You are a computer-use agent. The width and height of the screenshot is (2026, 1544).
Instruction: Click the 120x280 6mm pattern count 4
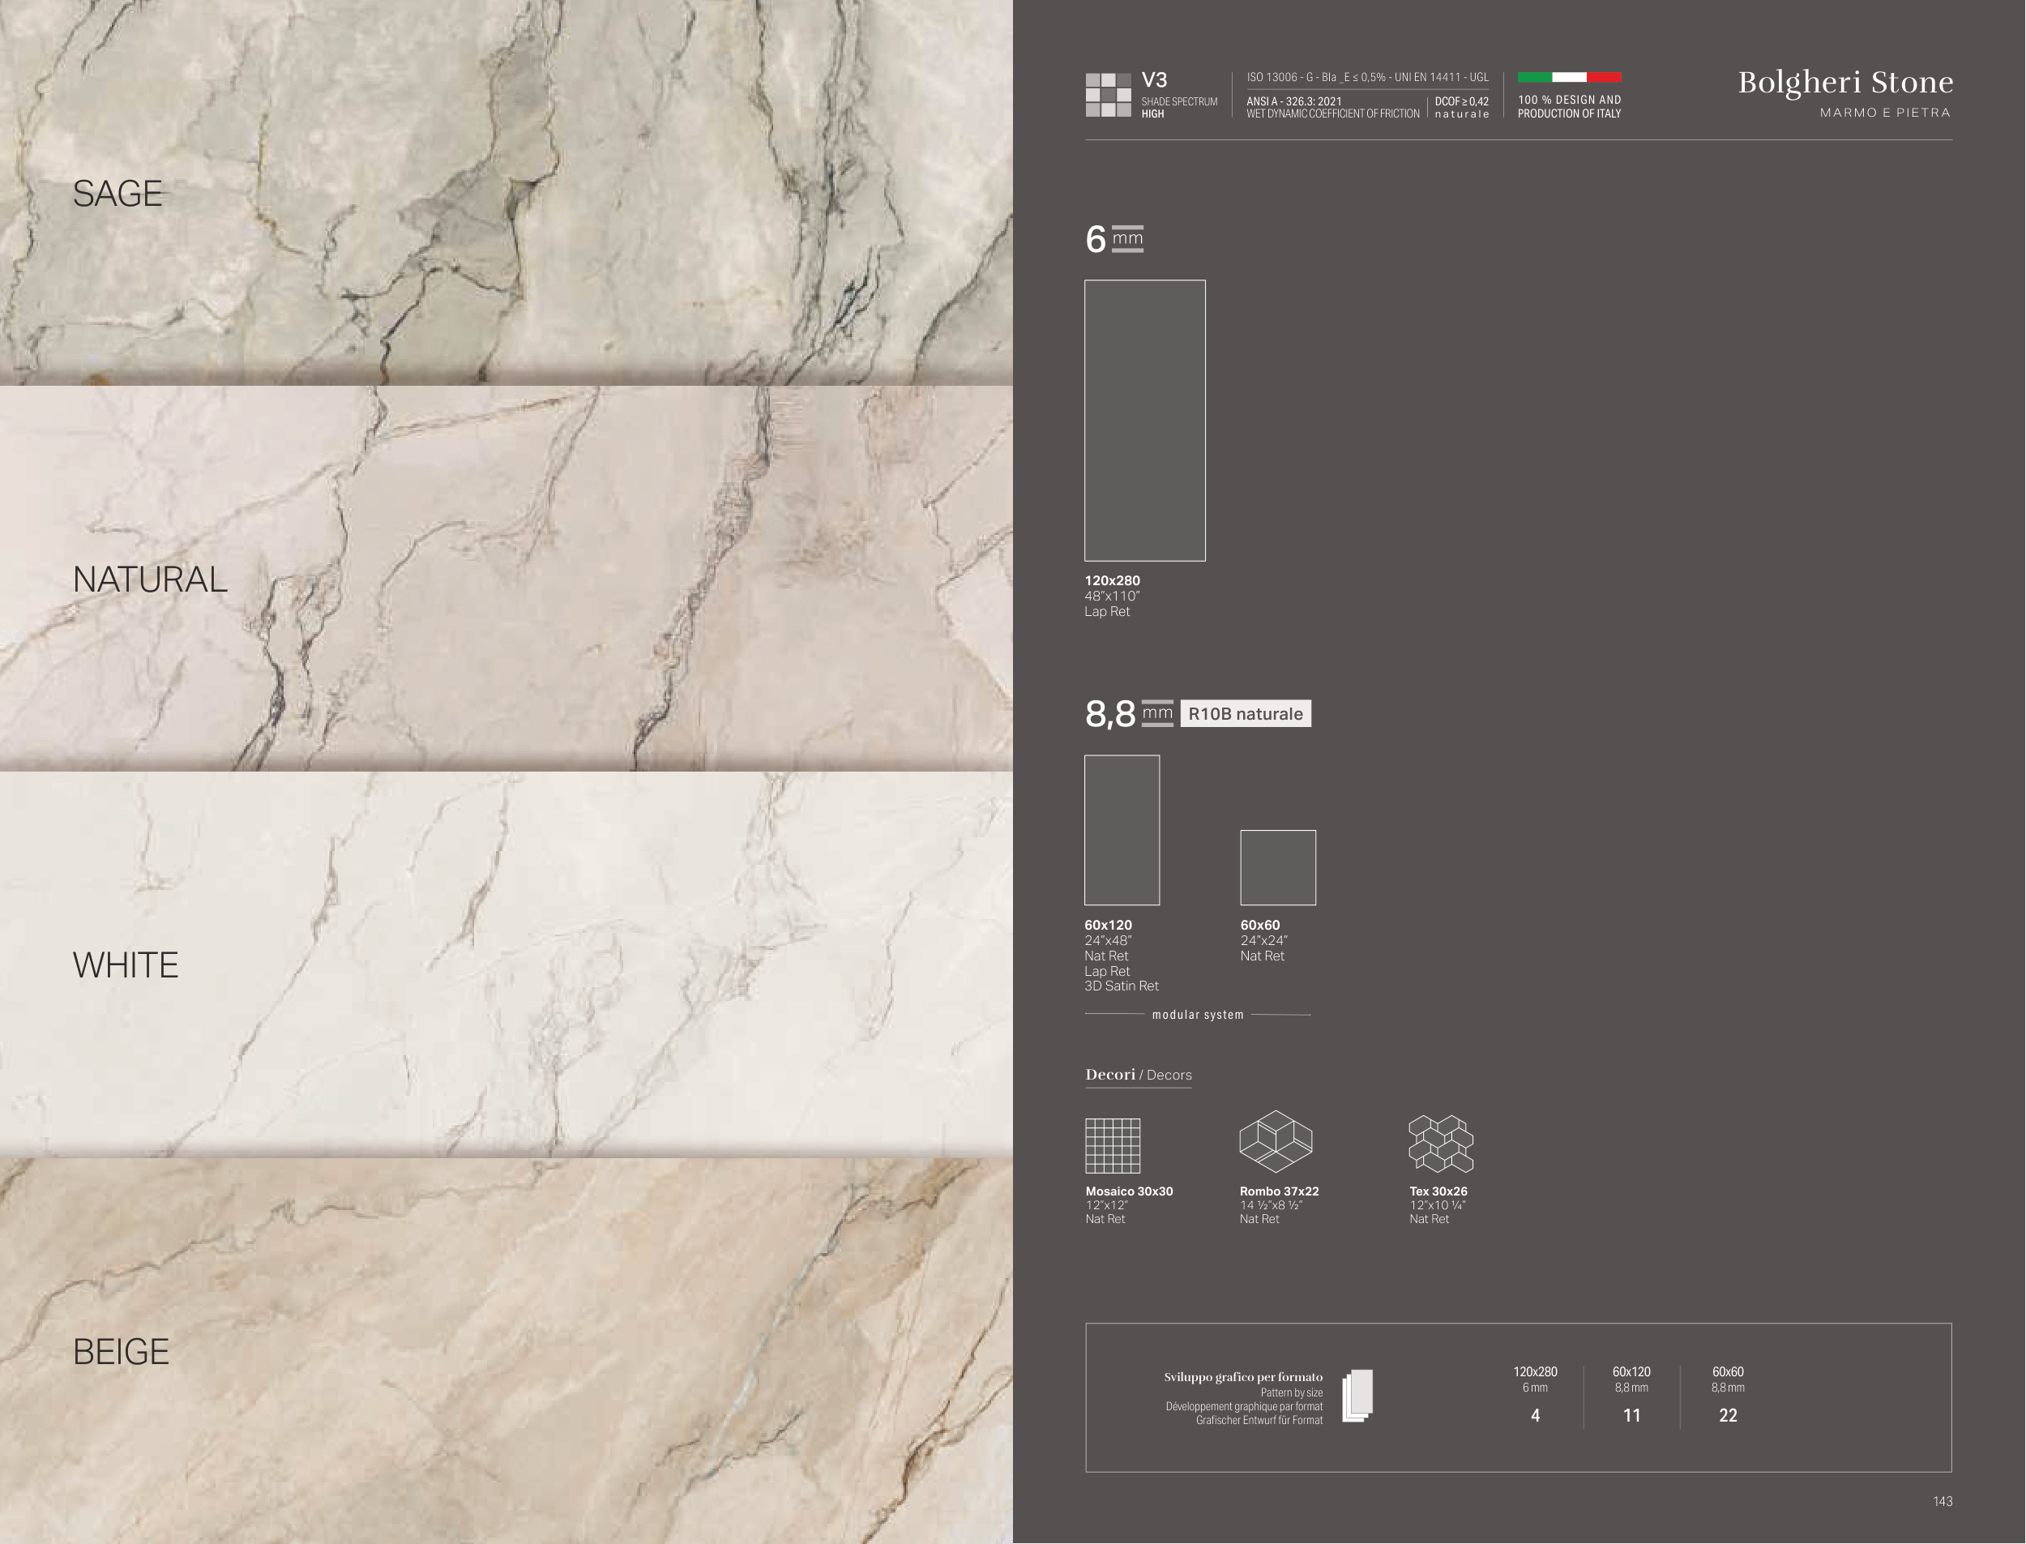coord(1536,1415)
